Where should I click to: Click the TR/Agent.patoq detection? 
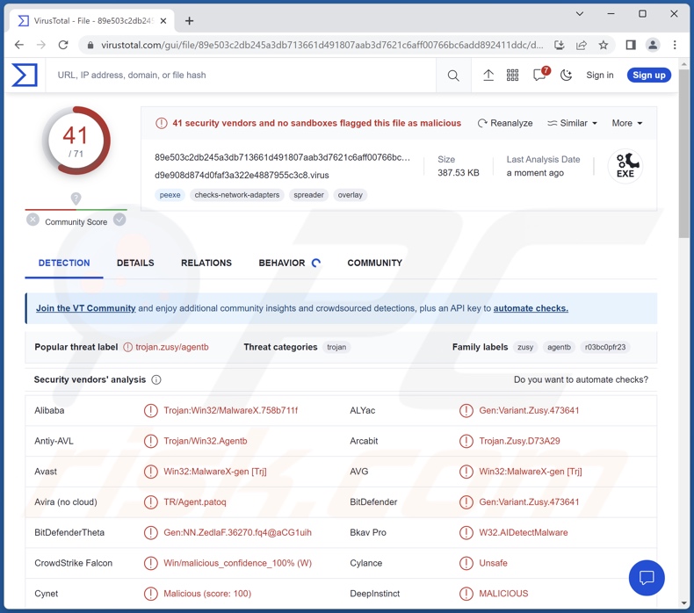coord(195,502)
